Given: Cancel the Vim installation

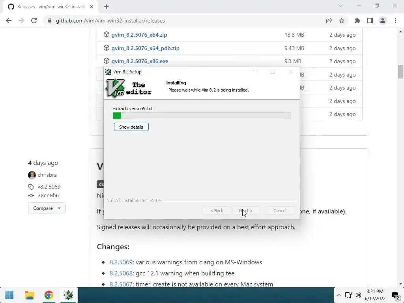Looking at the screenshot, I should tap(280, 211).
